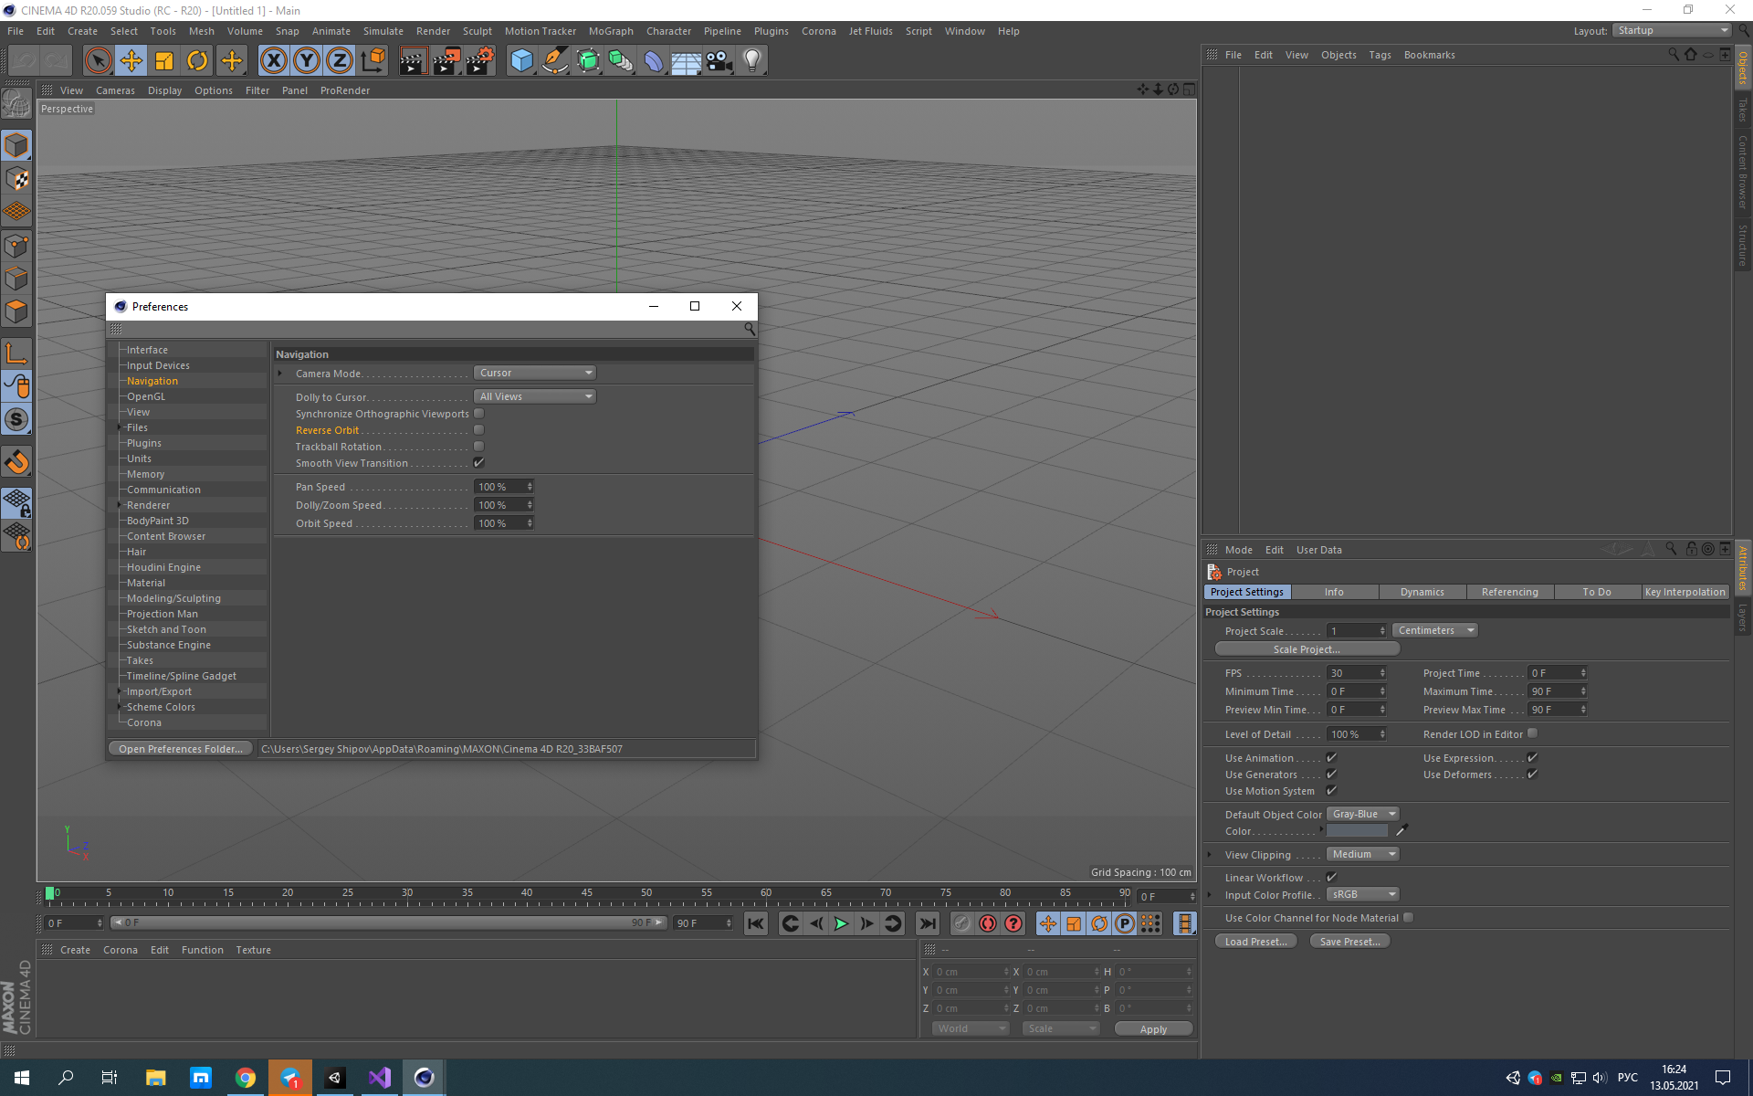The image size is (1753, 1096).
Task: Expand Scheme Colors in Preferences tree
Action: coord(120,707)
